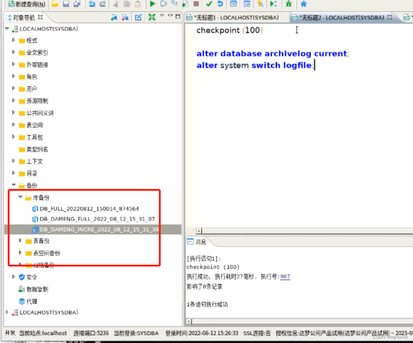Click the blue rollback arrow icon

pos(220,5)
